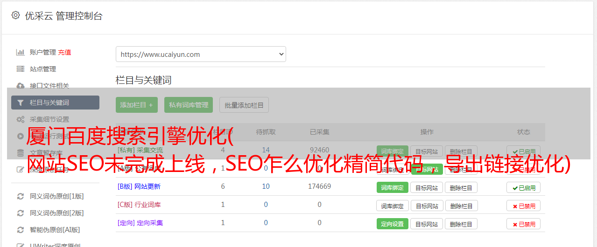
Task: Click 删除栏目 in the 定向采集 row
Action: [461, 224]
